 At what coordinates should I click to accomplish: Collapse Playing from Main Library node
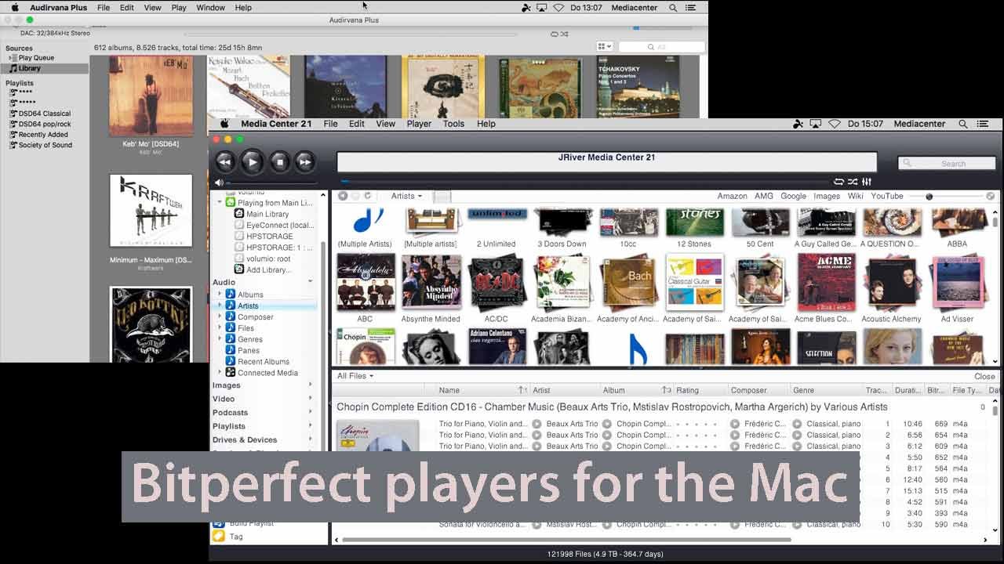[x=220, y=202]
